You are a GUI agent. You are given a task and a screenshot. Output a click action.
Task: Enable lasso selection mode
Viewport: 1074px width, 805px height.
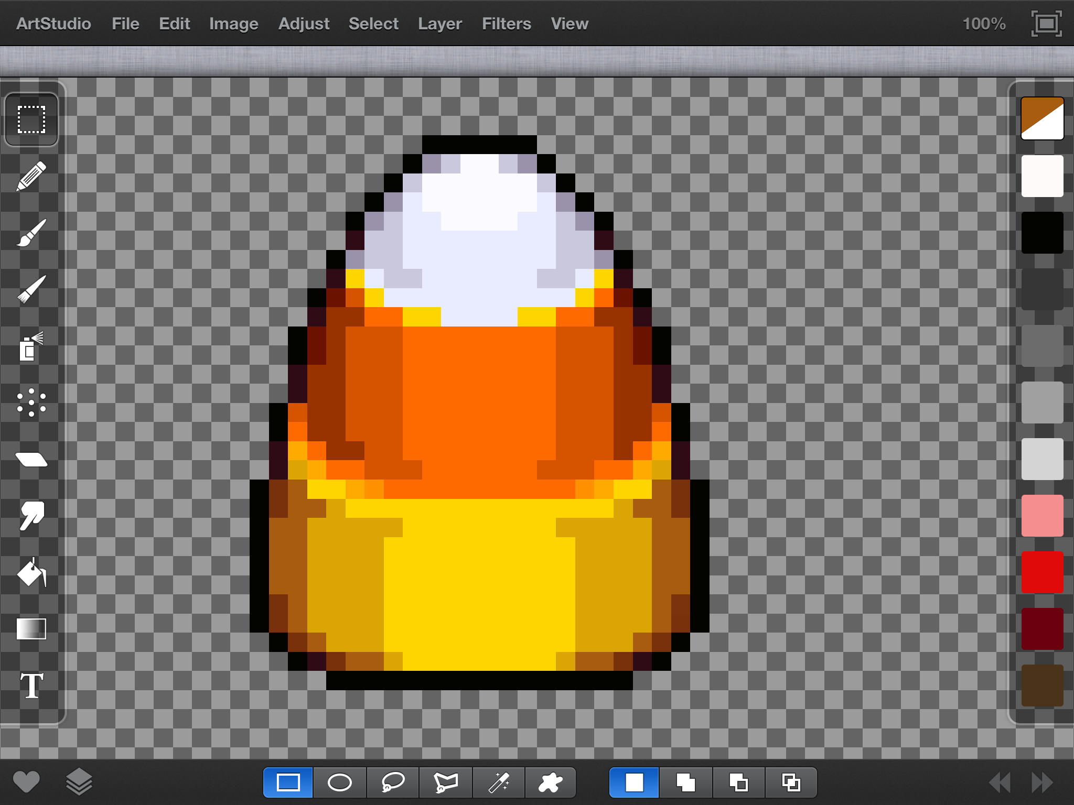coord(393,783)
